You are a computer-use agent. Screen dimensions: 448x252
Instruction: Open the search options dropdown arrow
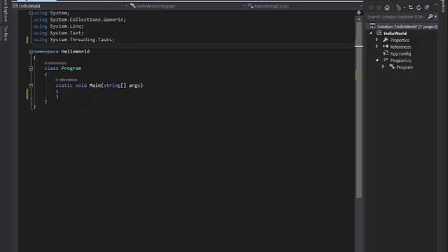[x=435, y=17]
